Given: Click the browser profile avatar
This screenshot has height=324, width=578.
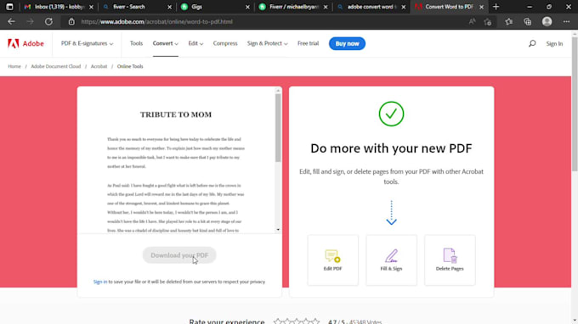Looking at the screenshot, I should 547,22.
